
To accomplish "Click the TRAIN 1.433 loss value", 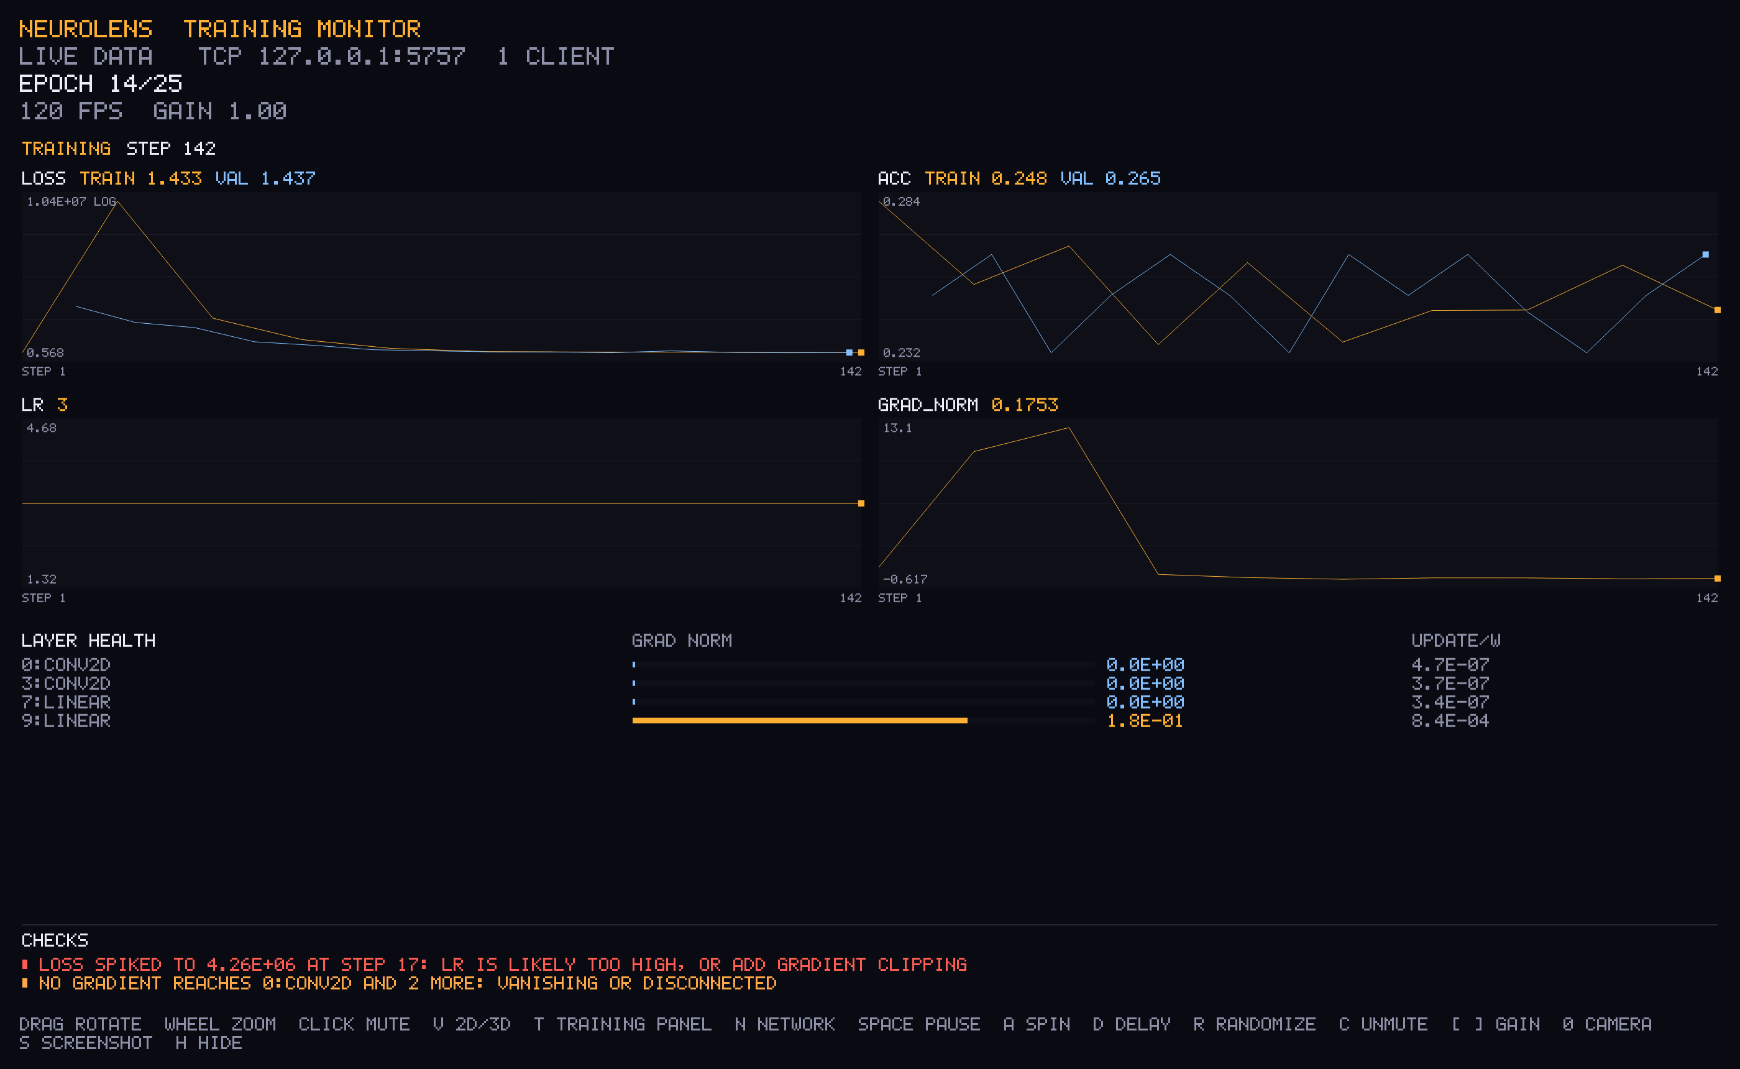I will click(140, 178).
